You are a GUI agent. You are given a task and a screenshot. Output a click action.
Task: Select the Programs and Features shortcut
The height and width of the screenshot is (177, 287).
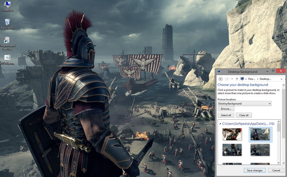(x=7, y=44)
